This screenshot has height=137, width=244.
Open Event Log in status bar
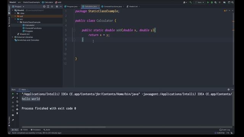click(x=225, y=130)
